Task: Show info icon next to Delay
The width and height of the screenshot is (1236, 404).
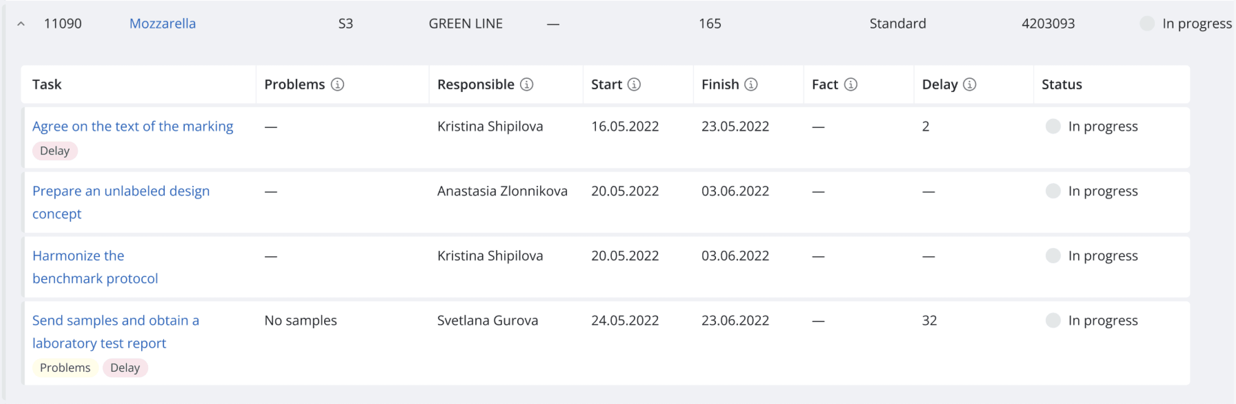Action: coord(969,85)
